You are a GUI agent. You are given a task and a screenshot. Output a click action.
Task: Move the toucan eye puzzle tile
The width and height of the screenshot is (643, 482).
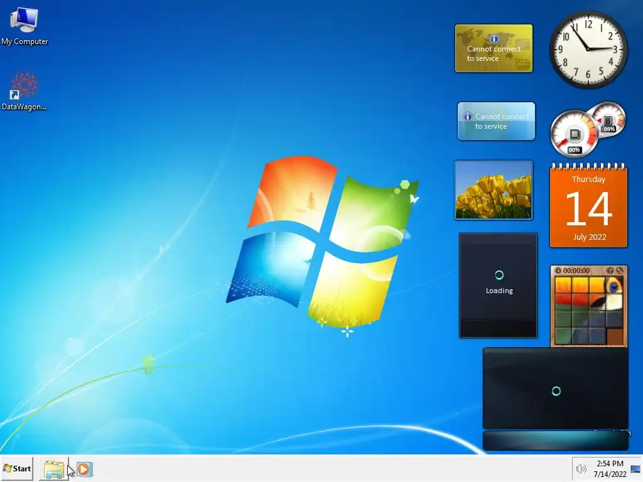coord(614,286)
